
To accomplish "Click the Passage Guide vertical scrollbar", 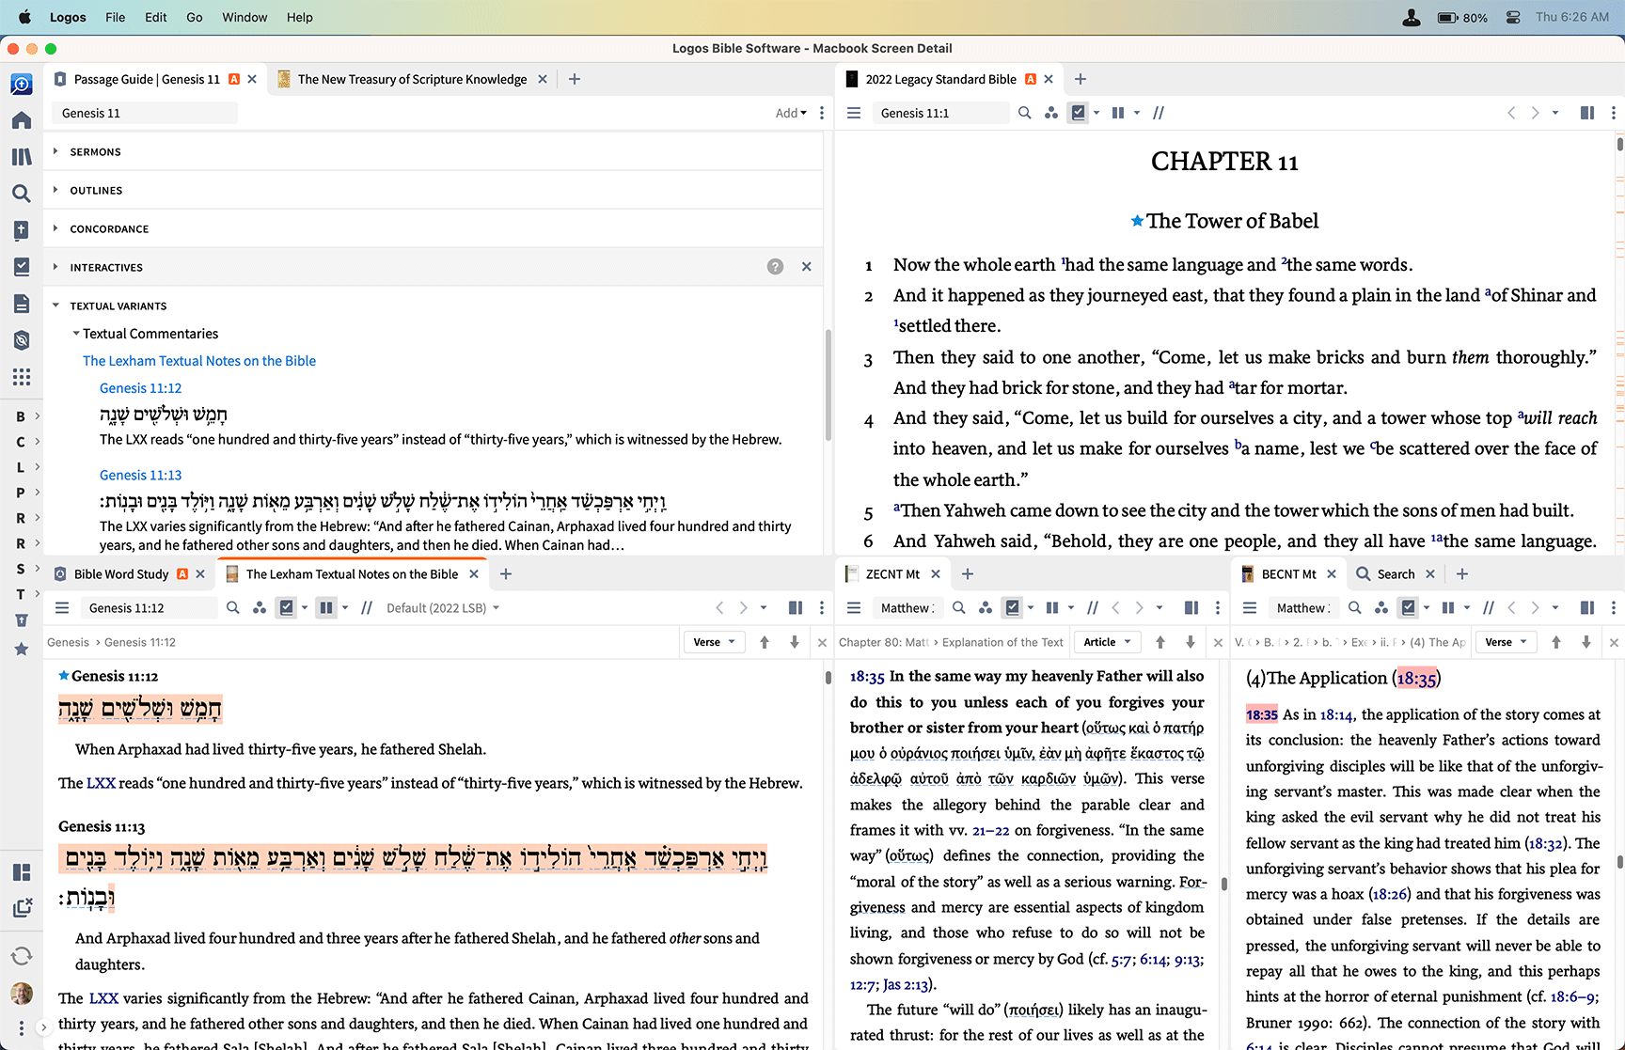I will [828, 385].
